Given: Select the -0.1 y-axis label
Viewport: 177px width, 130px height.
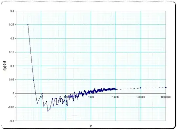Looking at the screenshot, I should (12, 121).
